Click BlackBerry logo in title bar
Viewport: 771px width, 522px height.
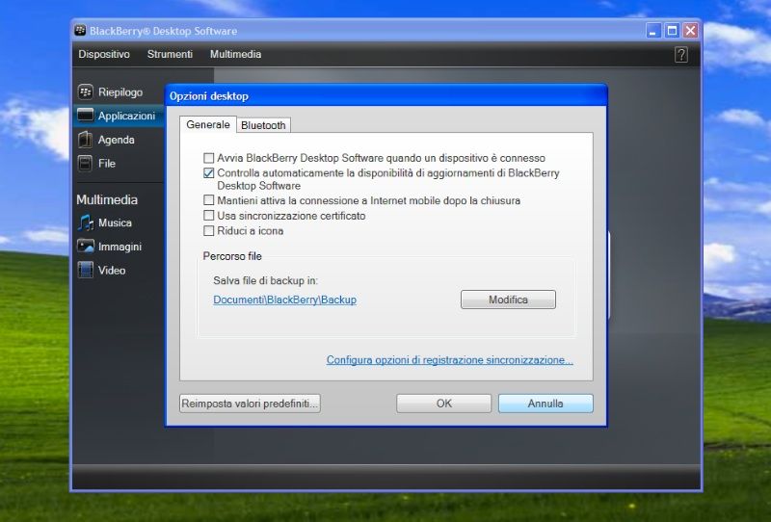point(80,31)
